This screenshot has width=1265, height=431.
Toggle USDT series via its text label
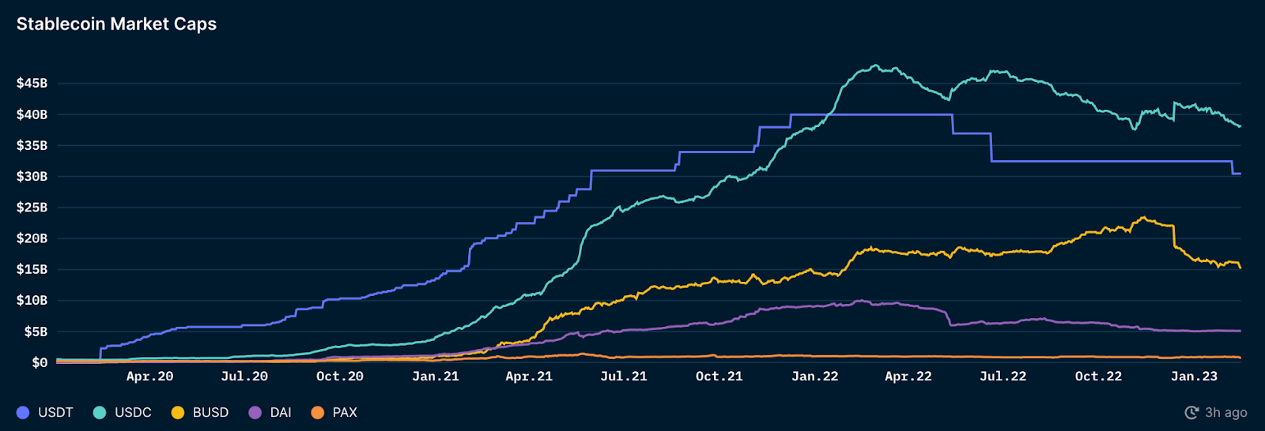(55, 413)
